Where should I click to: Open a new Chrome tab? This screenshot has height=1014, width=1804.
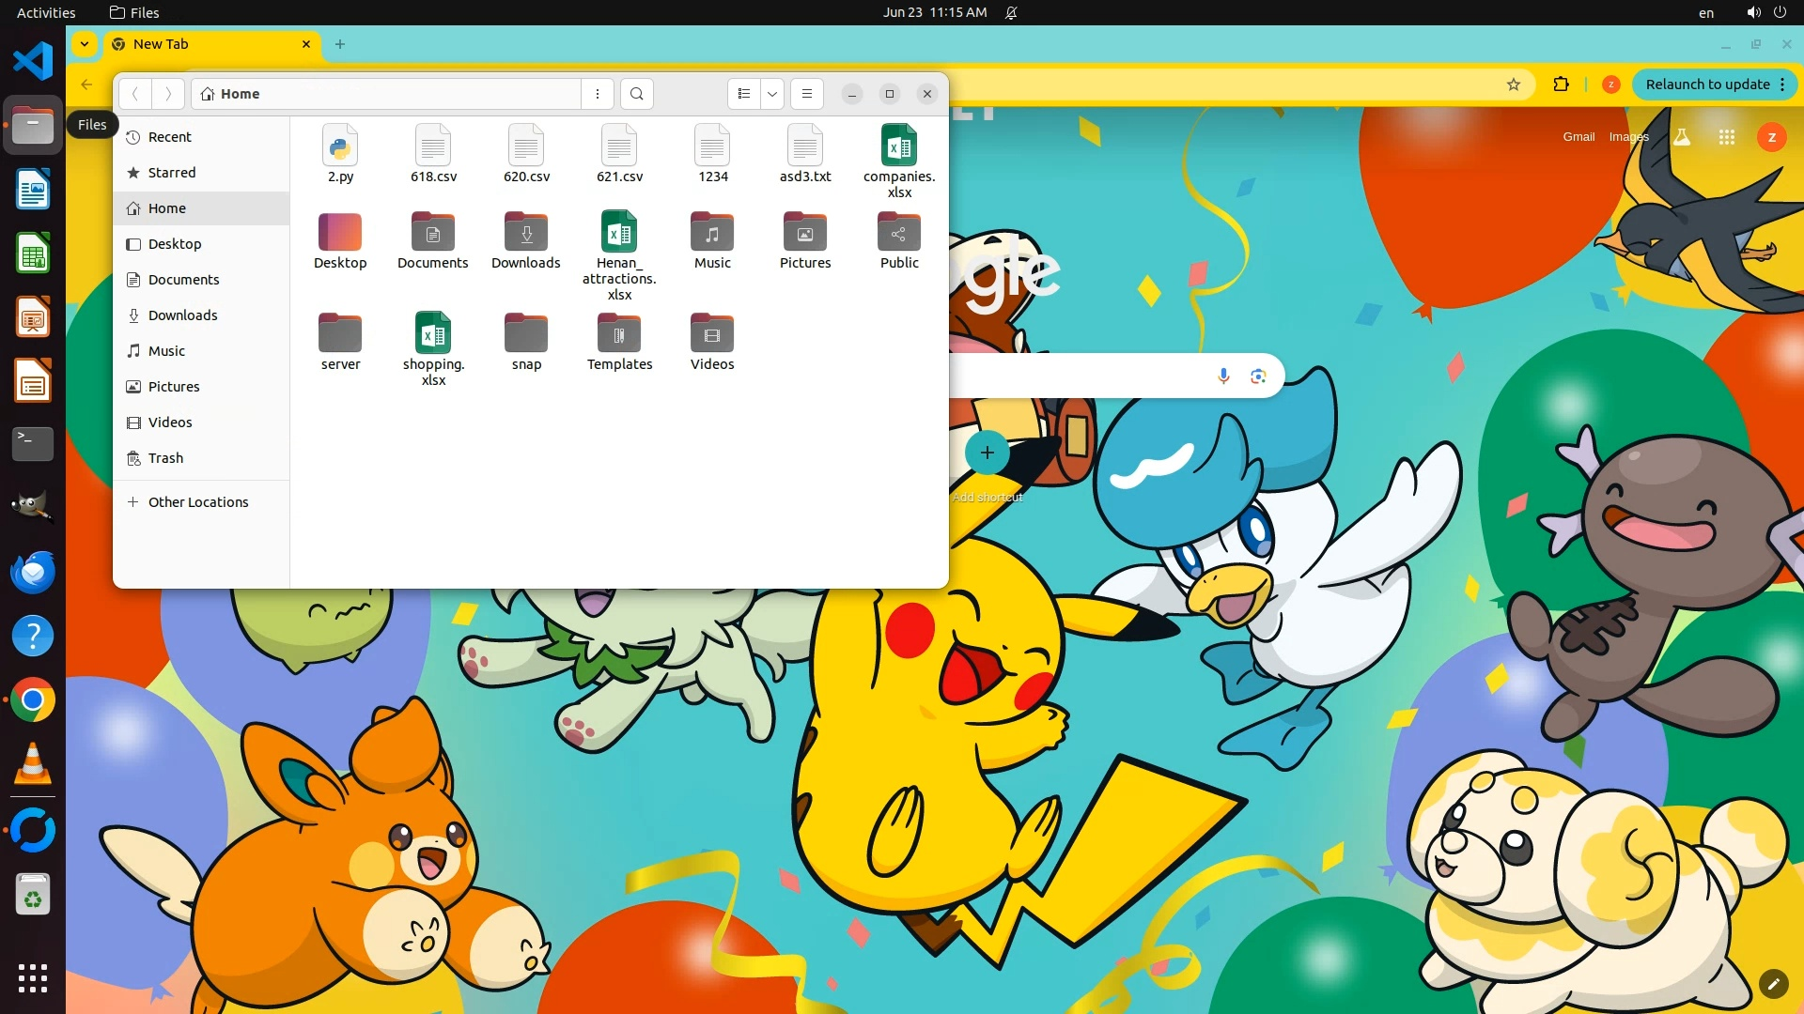340,44
